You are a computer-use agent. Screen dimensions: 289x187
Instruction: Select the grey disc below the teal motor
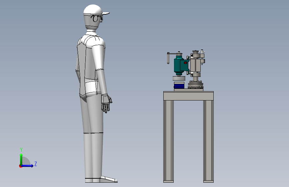click(x=179, y=78)
